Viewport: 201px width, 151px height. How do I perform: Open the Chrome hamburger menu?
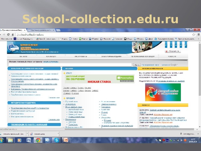[x=198, y=35]
